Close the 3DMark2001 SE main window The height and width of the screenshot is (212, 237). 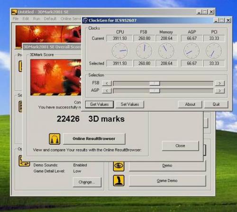(211, 12)
